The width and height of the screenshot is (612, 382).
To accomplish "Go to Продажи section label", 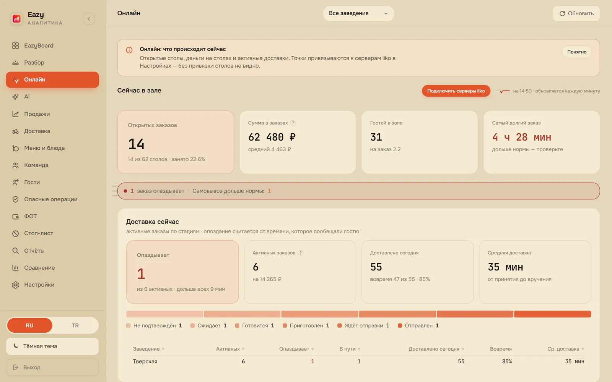I will pos(37,114).
